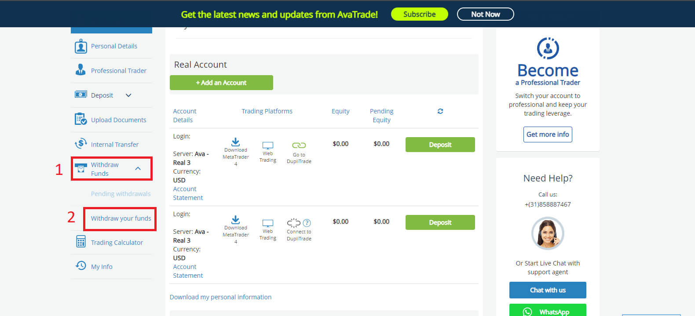Expand the Deposit menu chevron
The image size is (695, 316).
pyautogui.click(x=128, y=95)
